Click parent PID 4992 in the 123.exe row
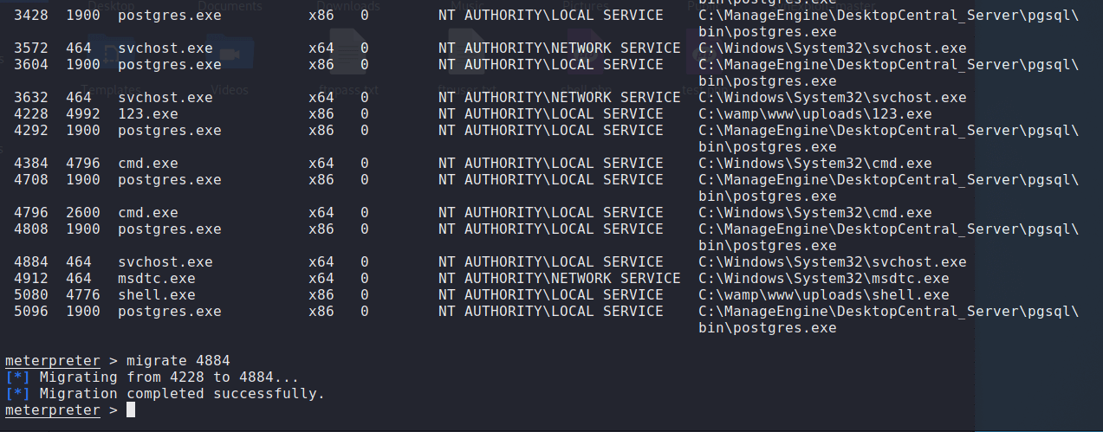This screenshot has height=432, width=1103. (83, 114)
